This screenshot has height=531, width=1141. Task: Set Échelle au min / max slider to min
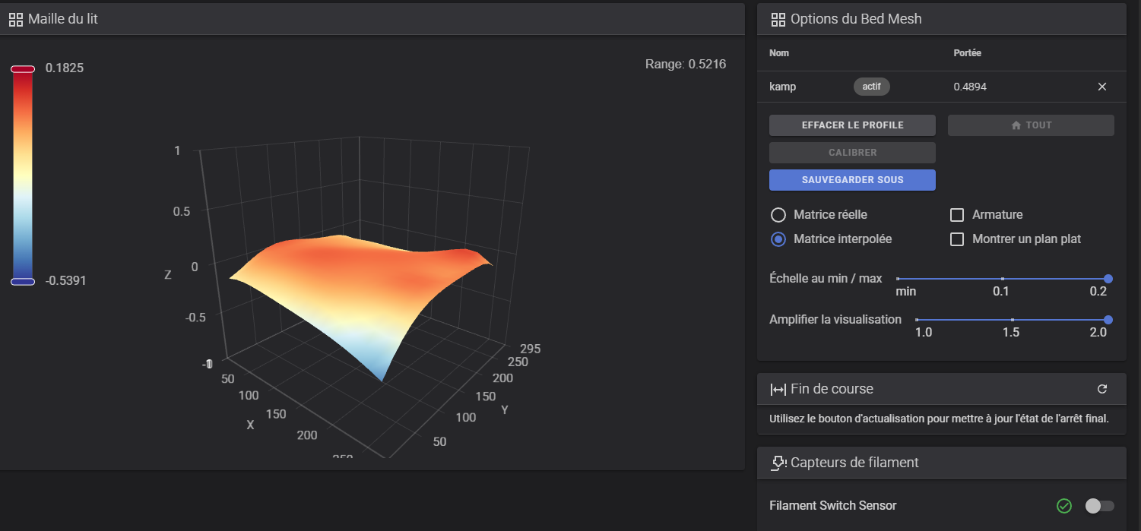[x=899, y=280]
